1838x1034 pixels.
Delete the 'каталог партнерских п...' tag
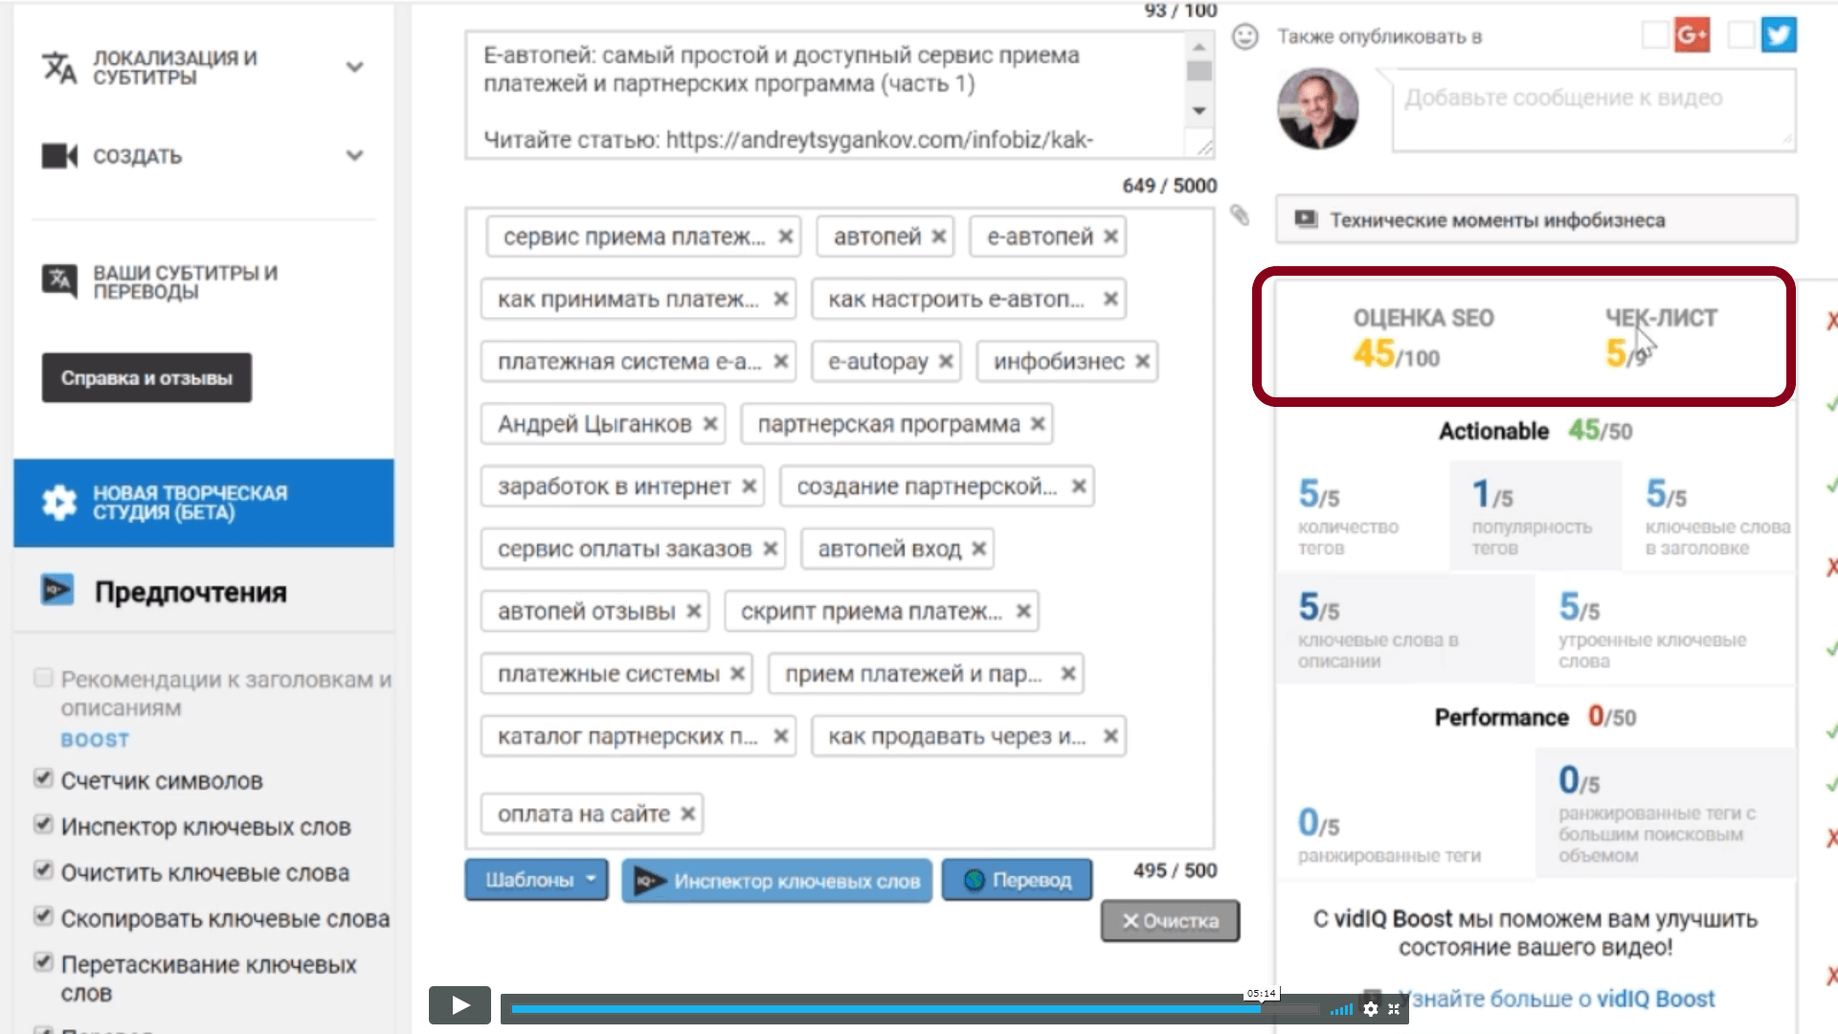click(x=781, y=736)
